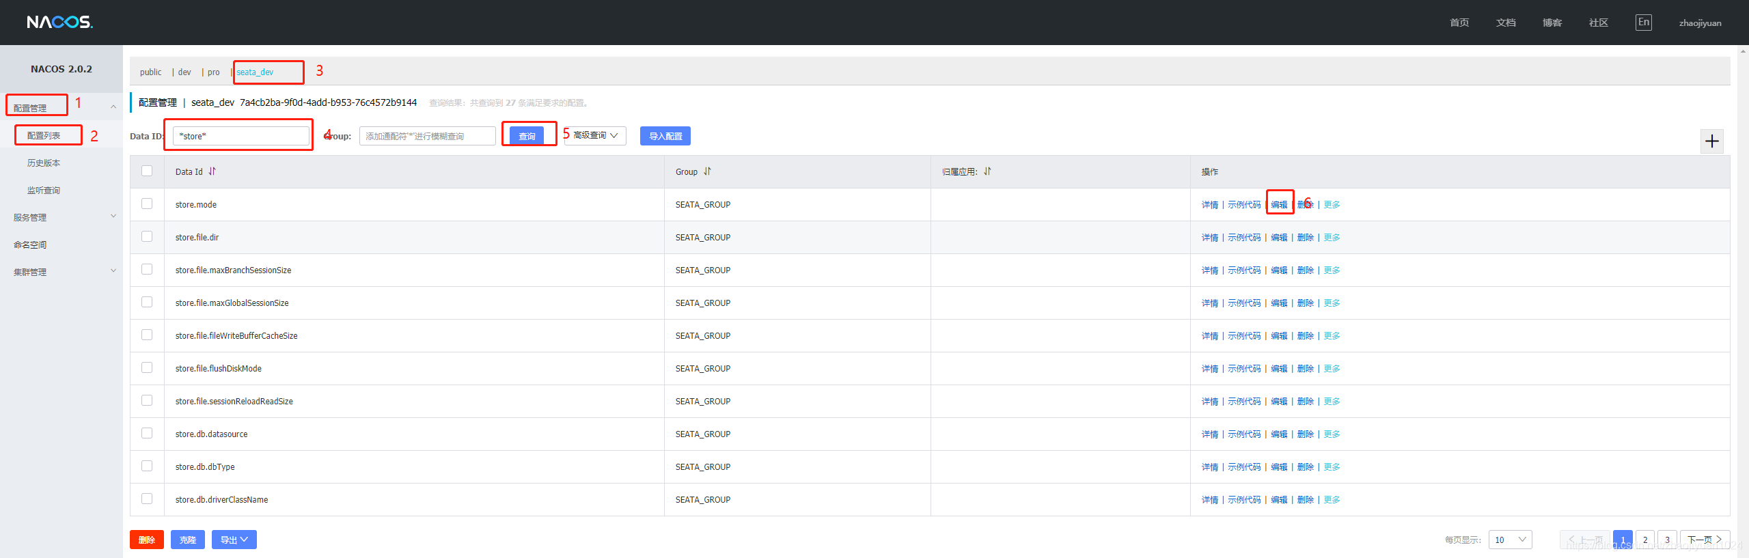Sort by Data Id column
The image size is (1749, 558).
pos(212,171)
